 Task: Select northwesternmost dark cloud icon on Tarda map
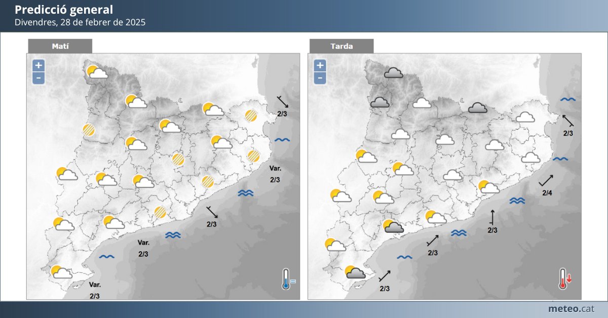tap(393, 74)
